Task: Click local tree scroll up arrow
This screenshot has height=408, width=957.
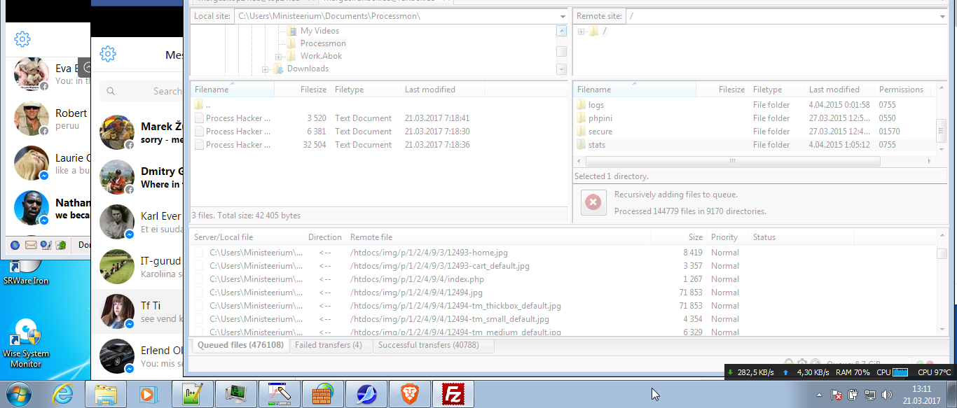Action: pyautogui.click(x=562, y=31)
